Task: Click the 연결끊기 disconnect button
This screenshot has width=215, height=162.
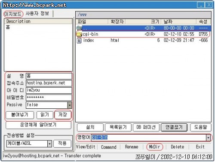Action: [x=174, y=127]
